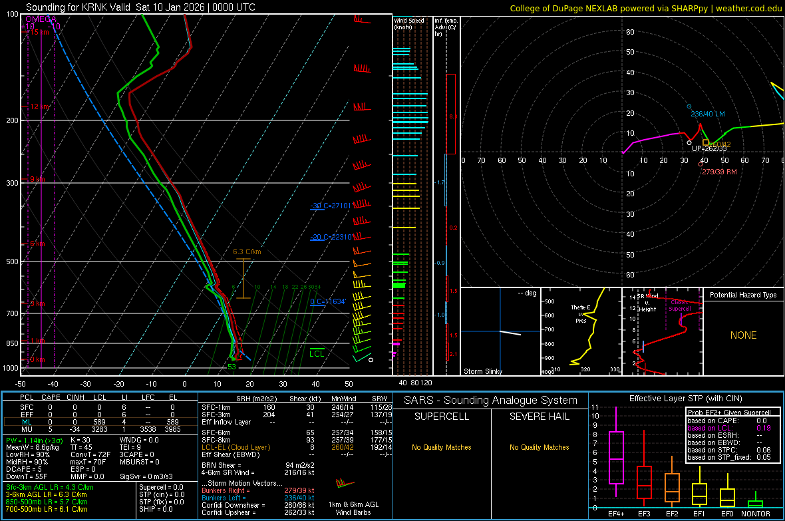The height and width of the screenshot is (521, 785).
Task: Click the blue 'Bunkers Left =' label
Action: 224,498
